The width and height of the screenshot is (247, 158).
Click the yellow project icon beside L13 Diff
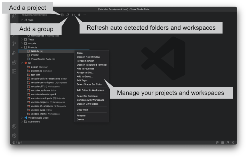pyautogui.click(x=29, y=55)
